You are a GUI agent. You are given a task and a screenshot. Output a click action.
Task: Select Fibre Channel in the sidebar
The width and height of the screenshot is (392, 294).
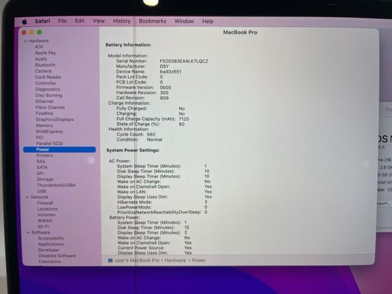[50, 108]
